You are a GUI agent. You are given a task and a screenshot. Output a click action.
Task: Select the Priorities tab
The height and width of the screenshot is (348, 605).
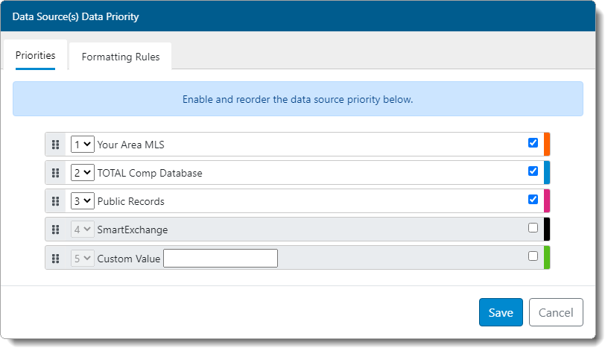coord(36,56)
